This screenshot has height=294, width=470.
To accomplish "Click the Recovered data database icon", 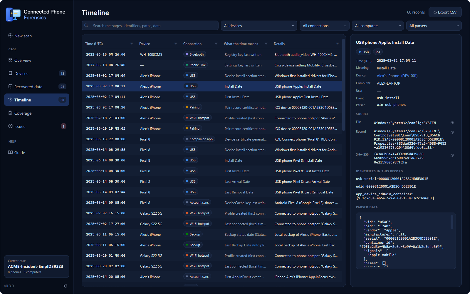I will coord(10,86).
